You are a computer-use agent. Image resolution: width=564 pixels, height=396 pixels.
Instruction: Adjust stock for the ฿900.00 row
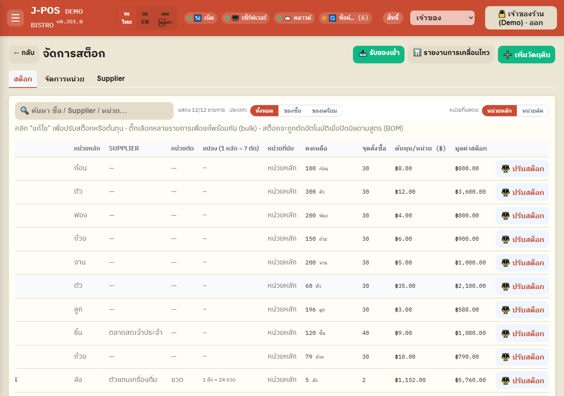tap(522, 239)
